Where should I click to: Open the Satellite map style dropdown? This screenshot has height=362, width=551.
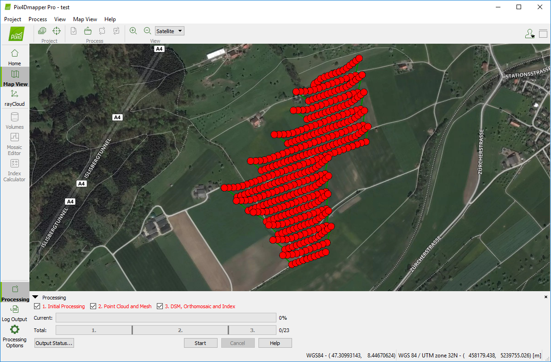coord(169,31)
